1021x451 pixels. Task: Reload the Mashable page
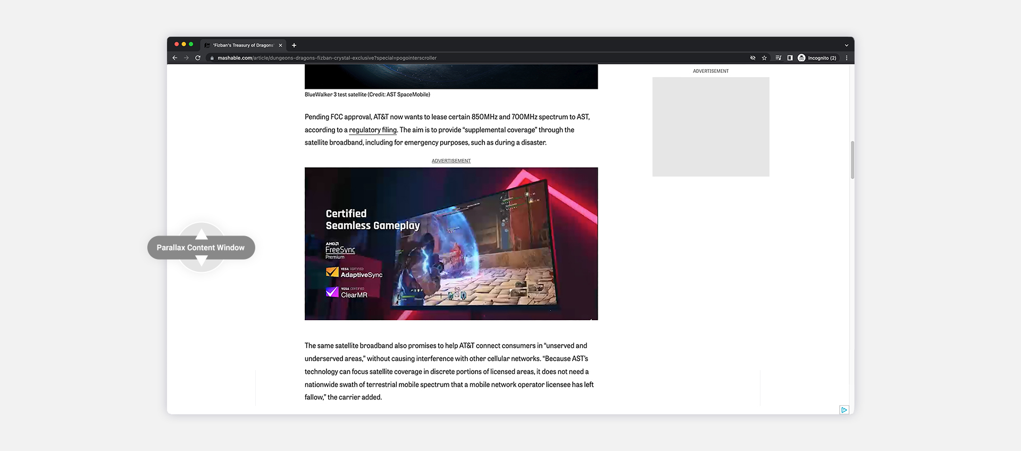point(198,58)
